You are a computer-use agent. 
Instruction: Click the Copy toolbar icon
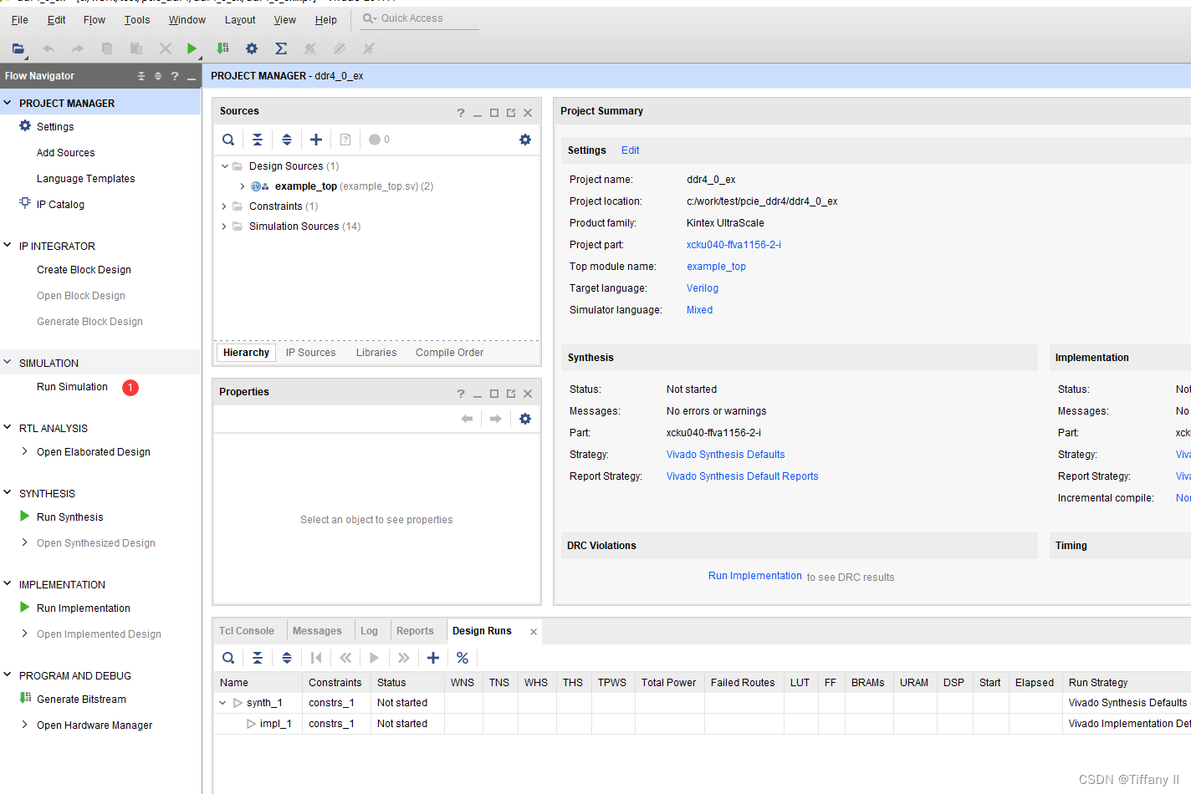coord(107,48)
